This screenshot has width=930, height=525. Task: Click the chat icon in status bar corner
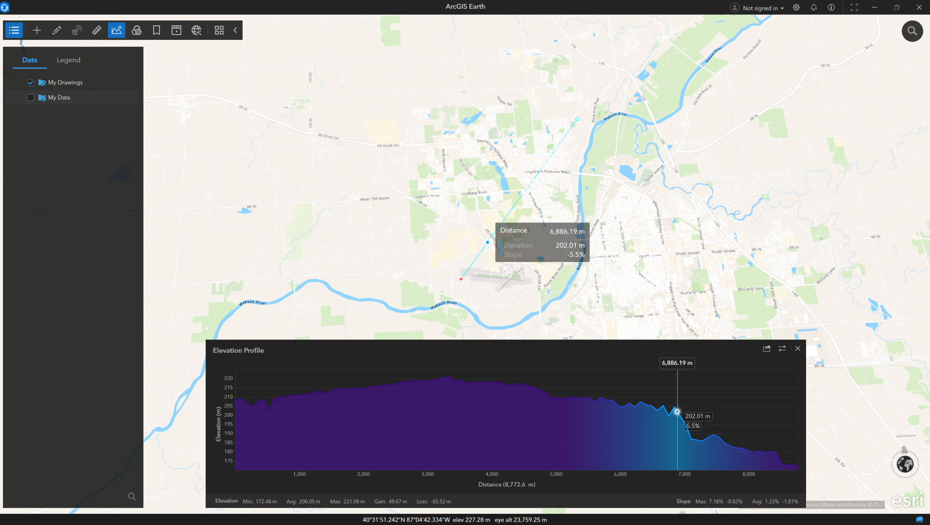click(x=919, y=520)
